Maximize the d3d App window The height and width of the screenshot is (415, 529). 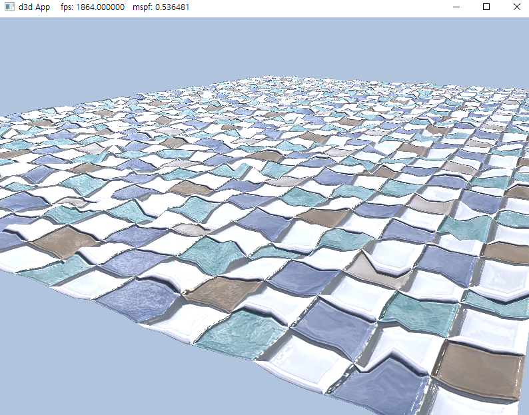486,7
